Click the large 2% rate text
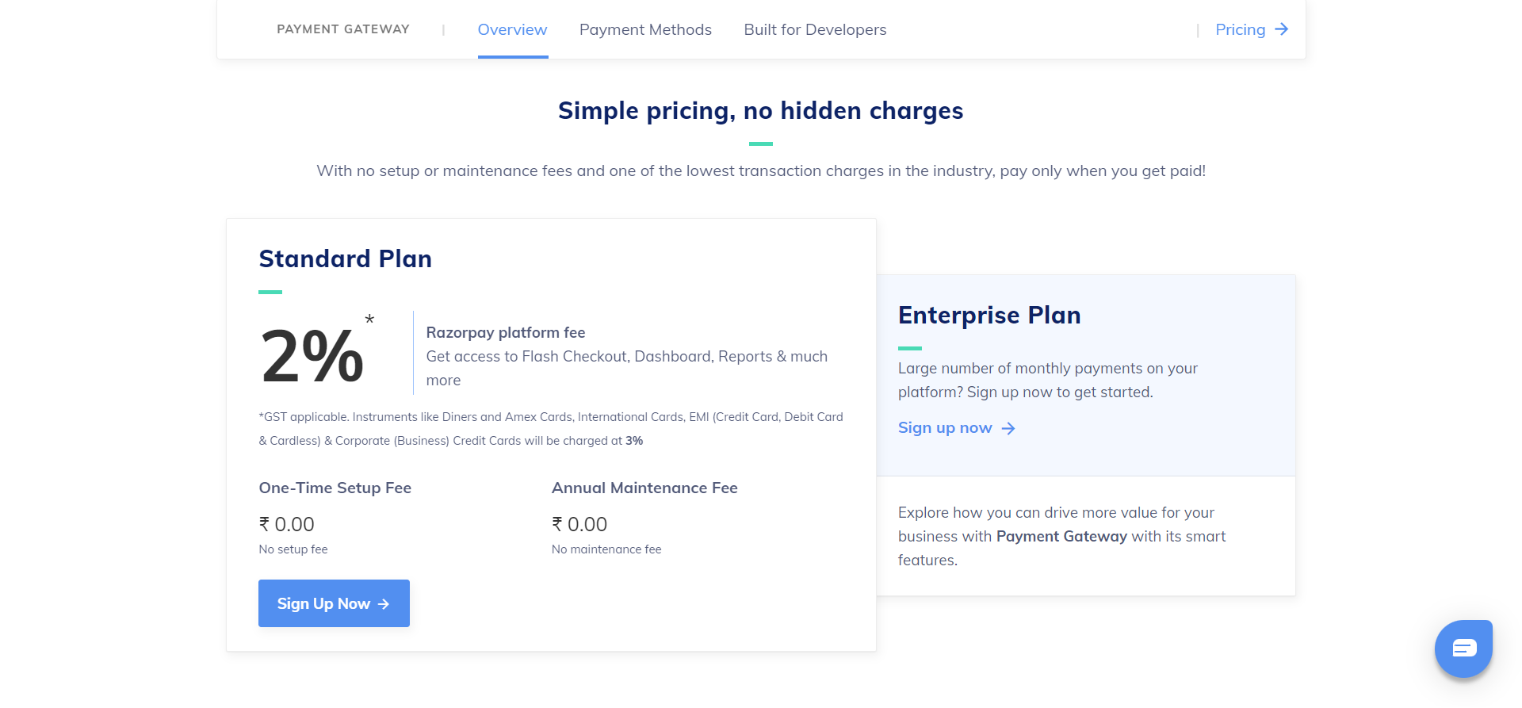The width and height of the screenshot is (1522, 708). coord(312,356)
